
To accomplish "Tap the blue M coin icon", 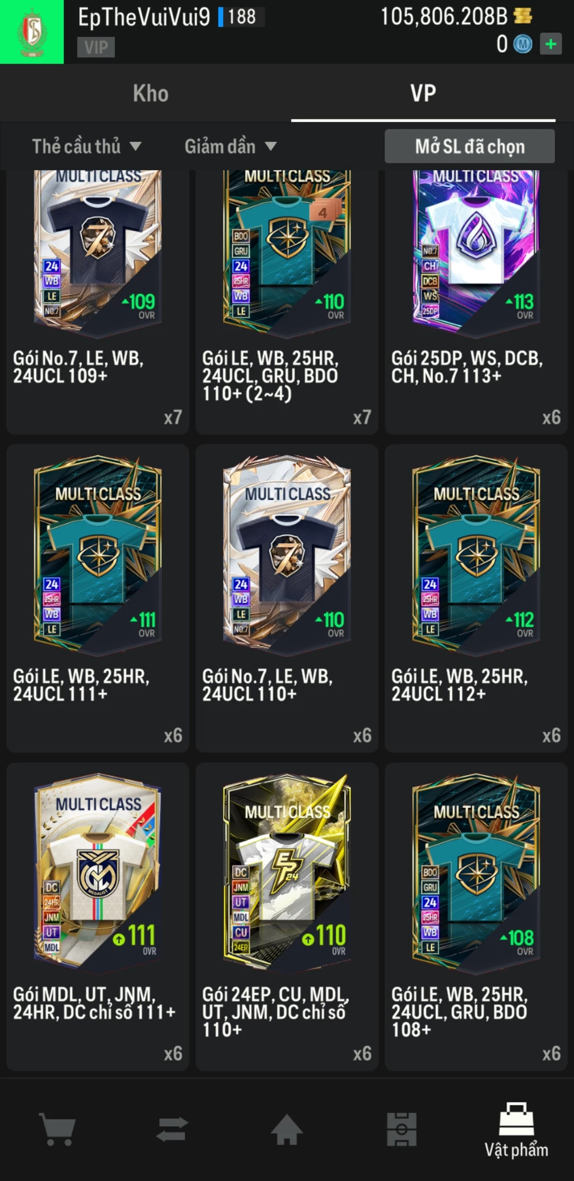I will point(522,44).
